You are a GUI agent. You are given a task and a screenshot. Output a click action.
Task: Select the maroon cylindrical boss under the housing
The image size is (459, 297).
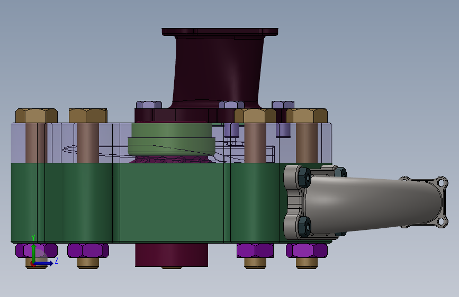[172, 255]
